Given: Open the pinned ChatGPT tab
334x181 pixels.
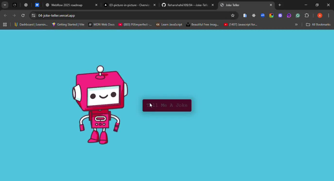Looking at the screenshot, I should pos(26,5).
